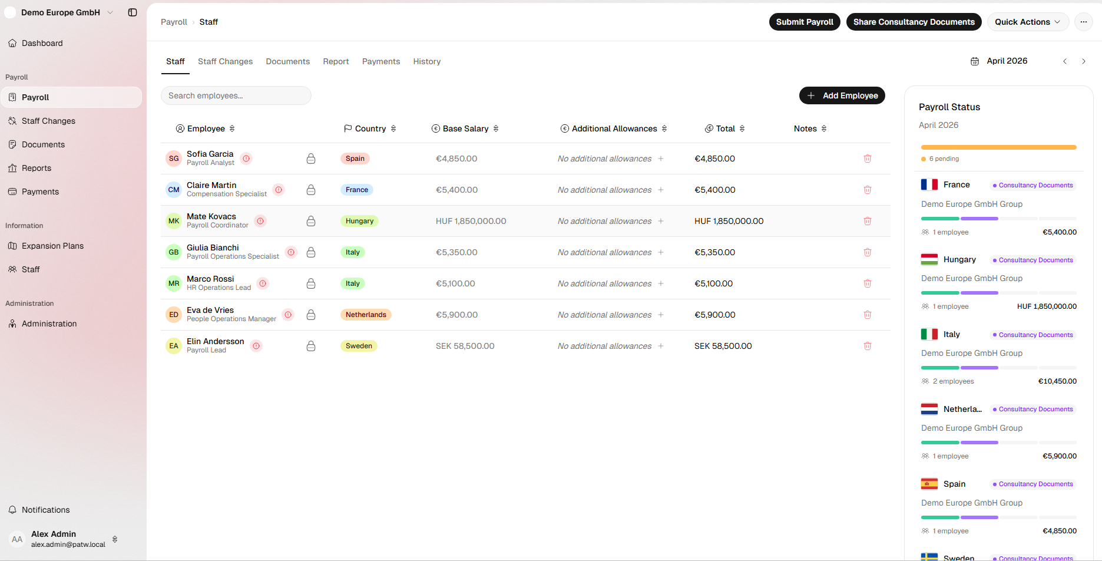
Task: Sort by the Total column
Action: pyautogui.click(x=725, y=128)
